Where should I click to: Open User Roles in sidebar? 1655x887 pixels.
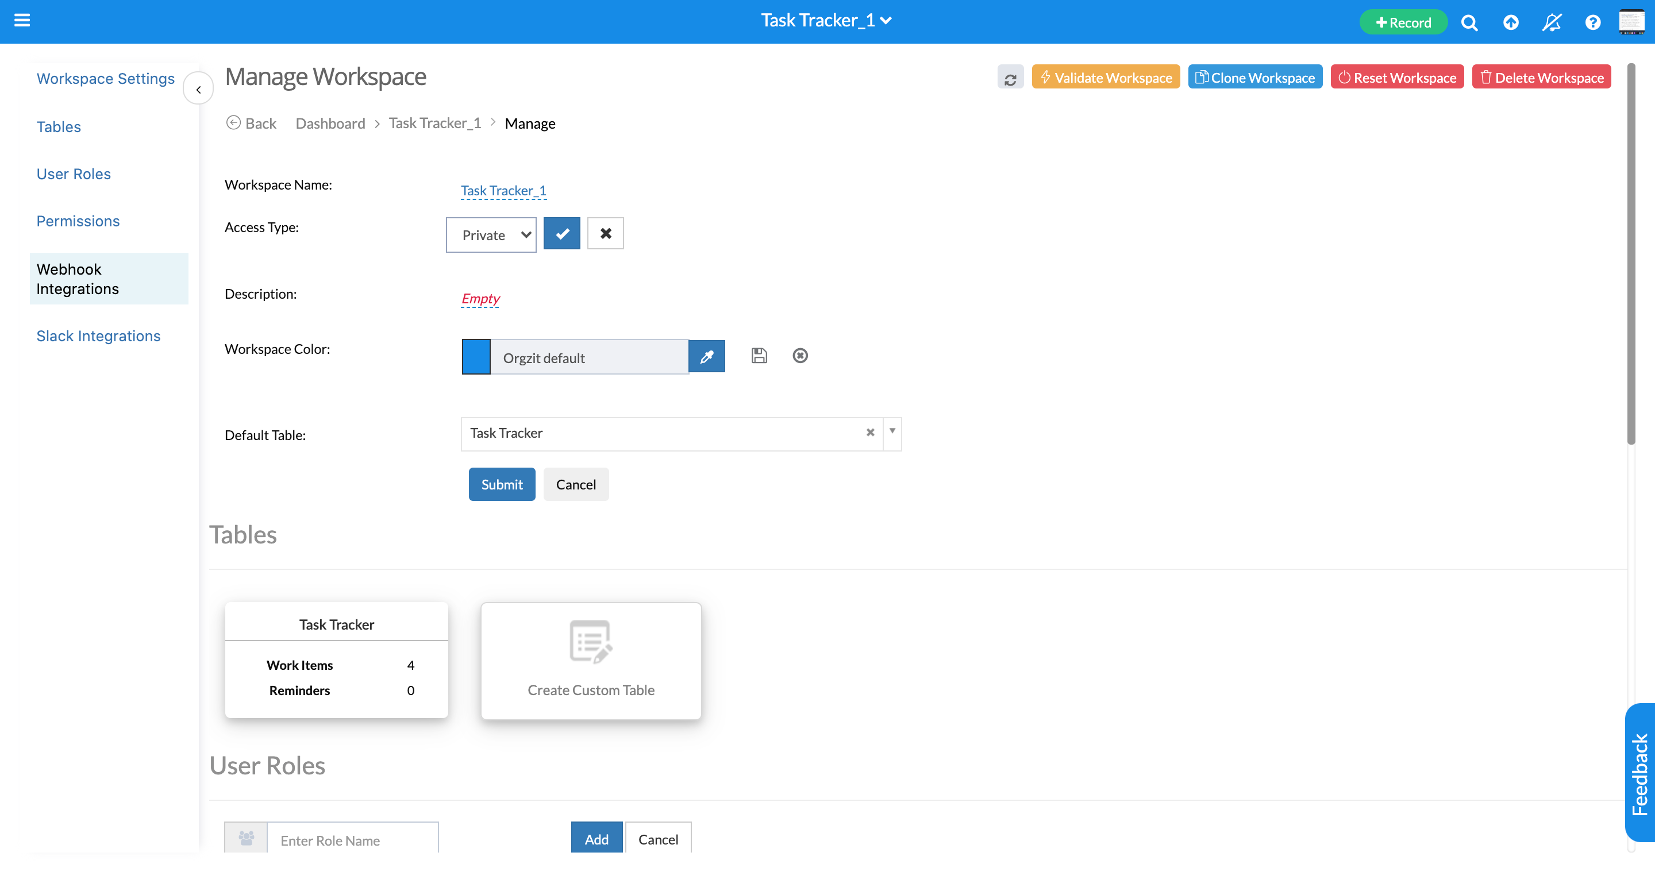73,173
